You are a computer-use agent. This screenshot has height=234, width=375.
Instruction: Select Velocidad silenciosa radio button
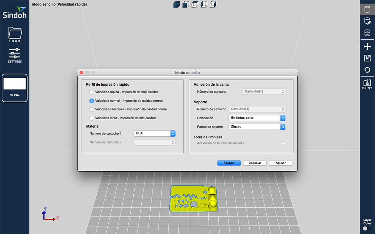92,109
